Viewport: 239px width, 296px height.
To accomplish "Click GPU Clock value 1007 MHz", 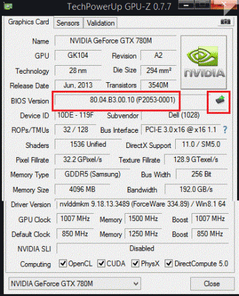I will pos(75,219).
